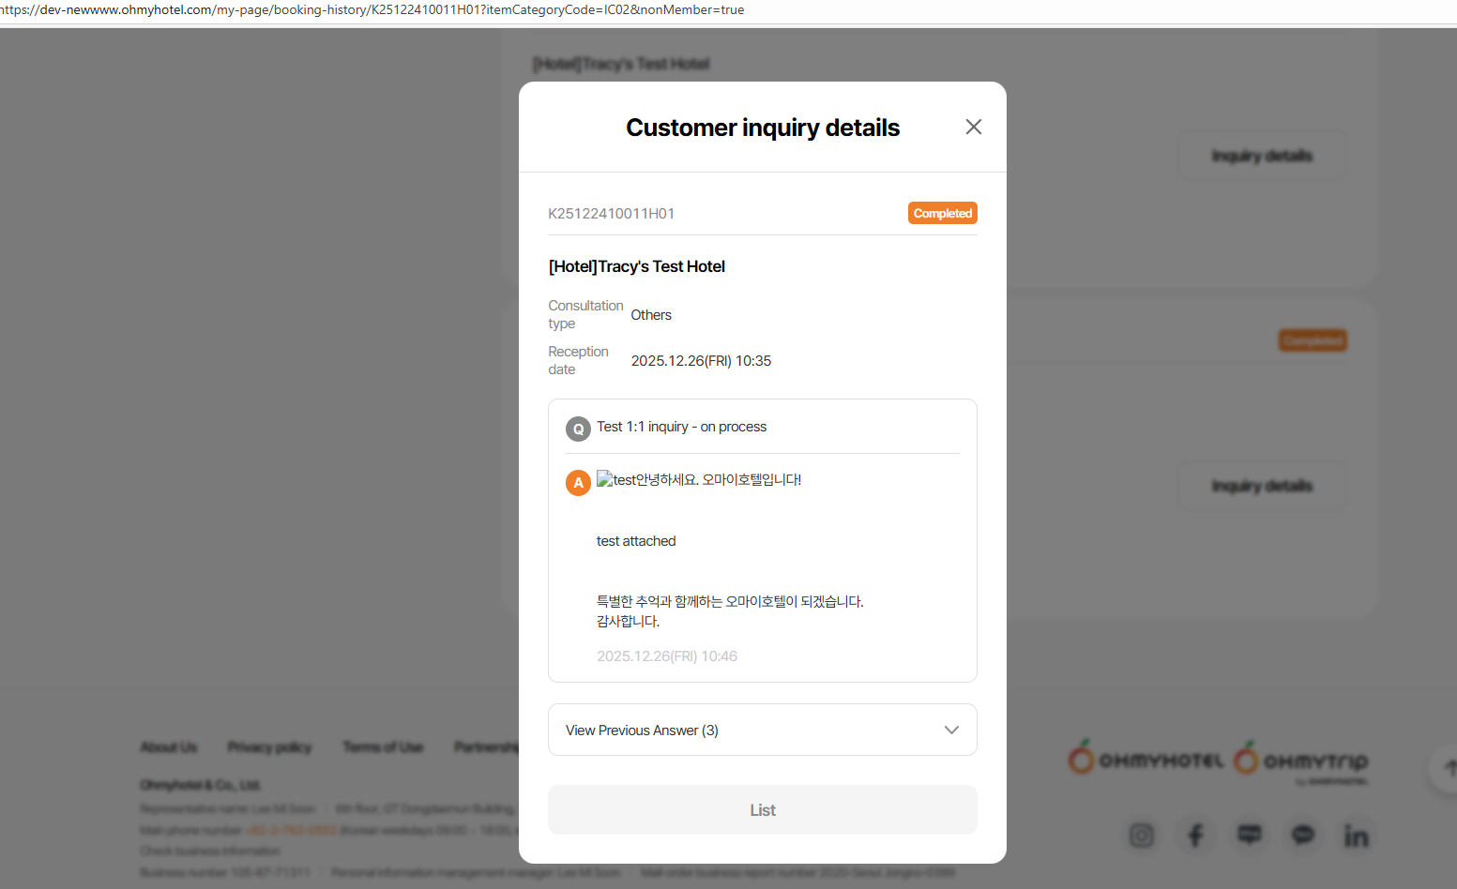Click the orange Completed status badge
1457x889 pixels.
tap(942, 214)
